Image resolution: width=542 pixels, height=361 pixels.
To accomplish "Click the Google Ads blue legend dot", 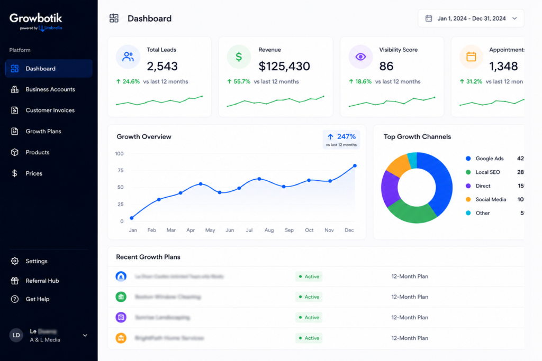I will [468, 159].
